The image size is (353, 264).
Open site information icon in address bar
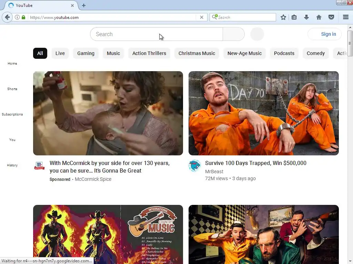(x=17, y=17)
